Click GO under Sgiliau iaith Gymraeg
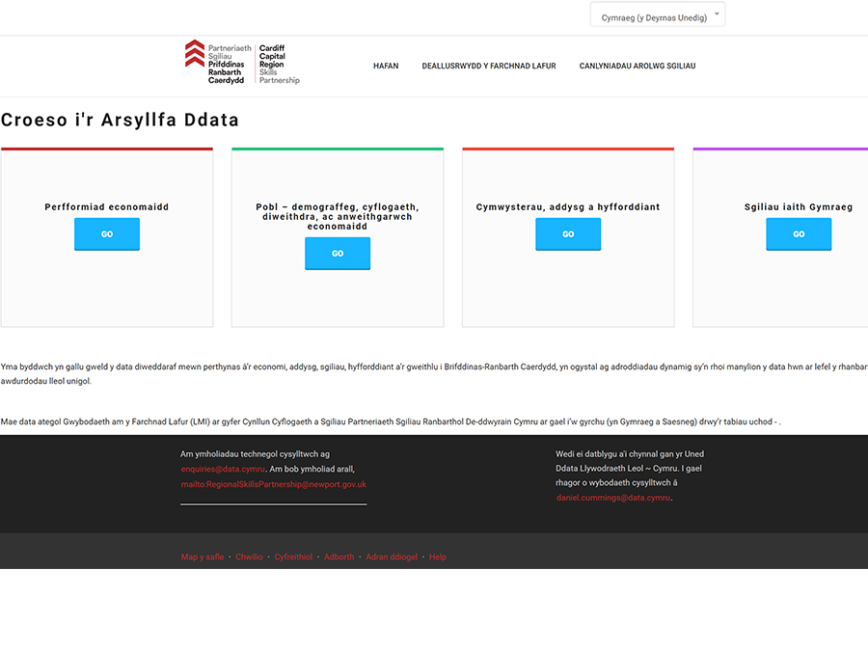868x651 pixels. point(799,234)
